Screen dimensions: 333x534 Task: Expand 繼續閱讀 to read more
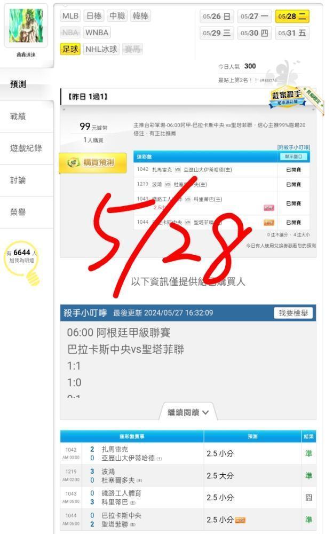[188, 412]
